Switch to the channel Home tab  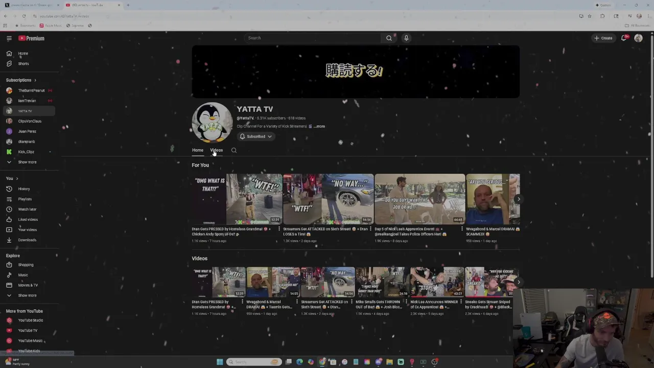pyautogui.click(x=198, y=150)
